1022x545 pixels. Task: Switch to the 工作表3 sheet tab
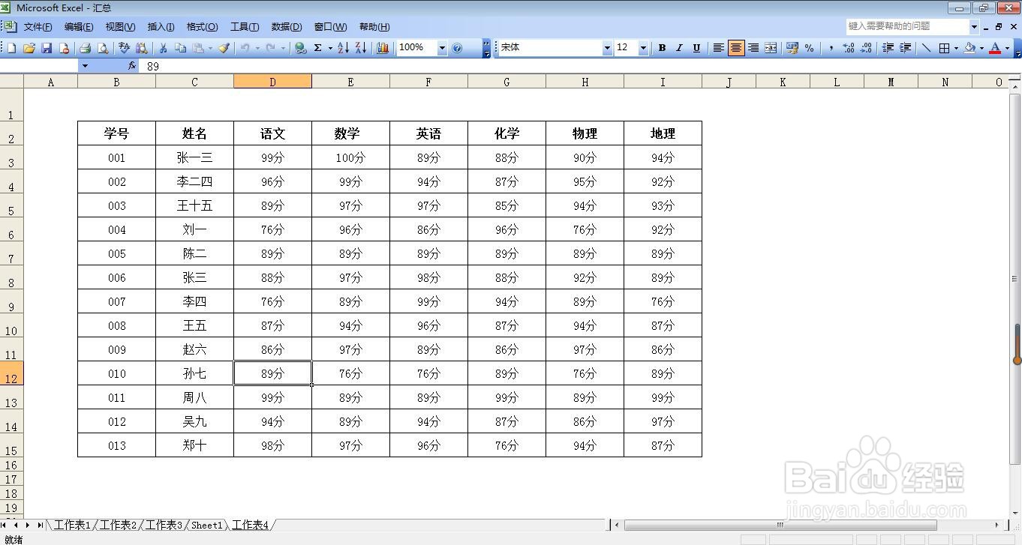pyautogui.click(x=164, y=525)
